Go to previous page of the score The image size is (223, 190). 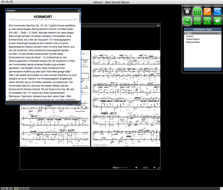pyautogui.click(x=136, y=168)
